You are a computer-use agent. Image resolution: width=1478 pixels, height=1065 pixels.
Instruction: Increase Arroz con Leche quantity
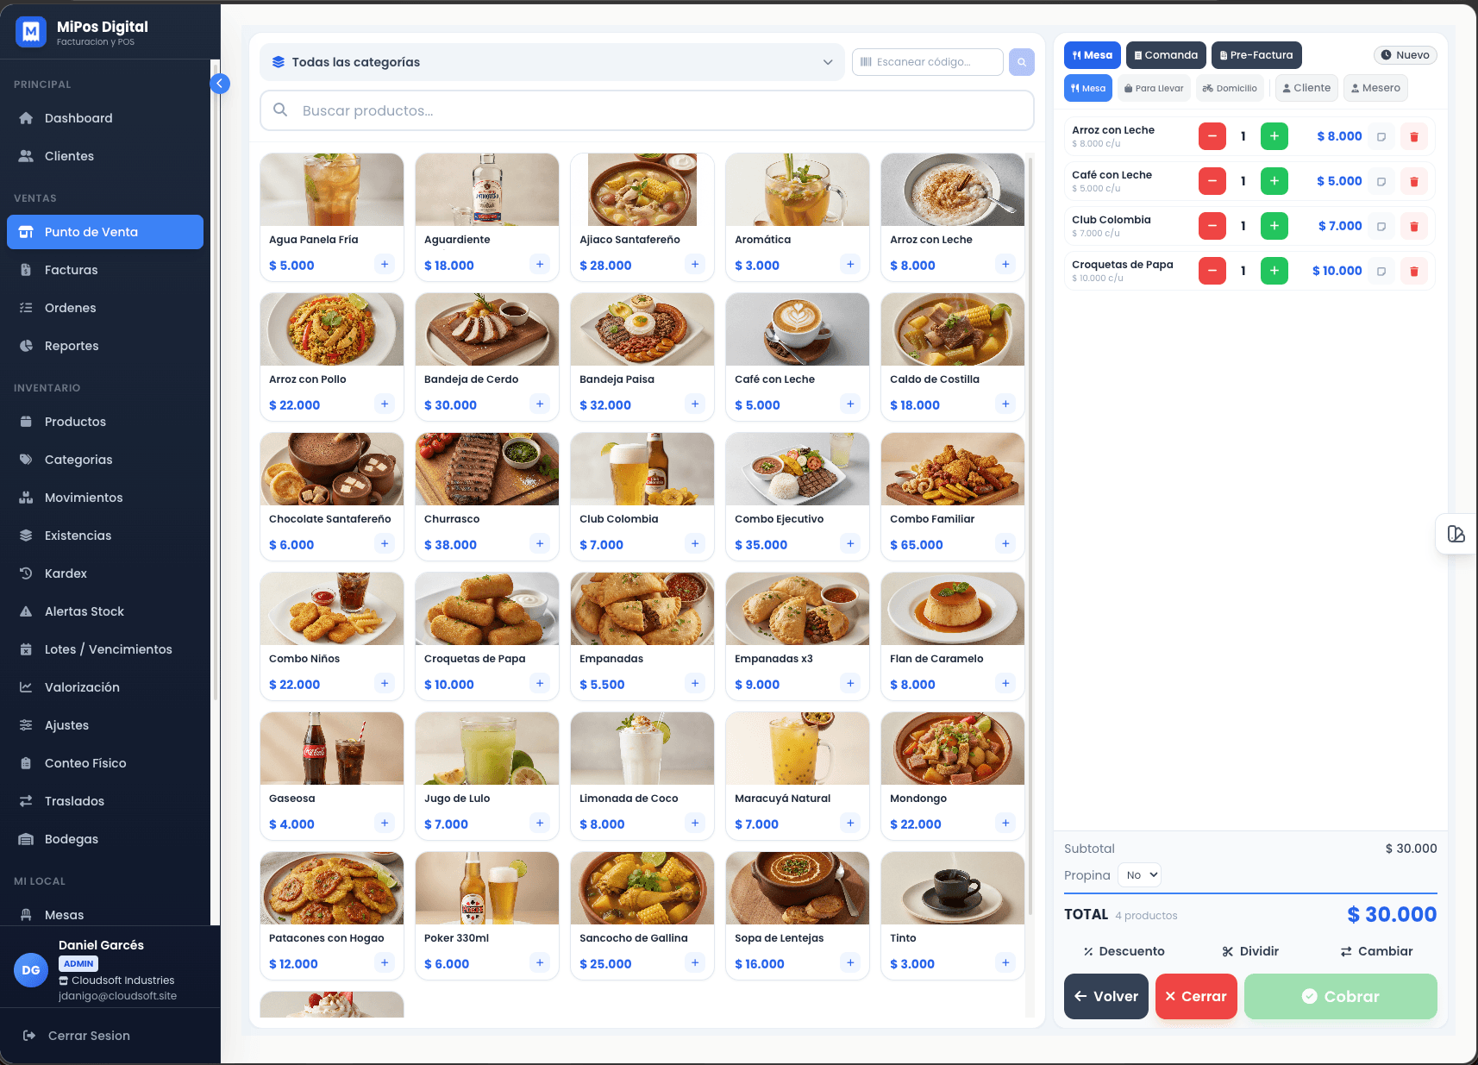(1274, 136)
